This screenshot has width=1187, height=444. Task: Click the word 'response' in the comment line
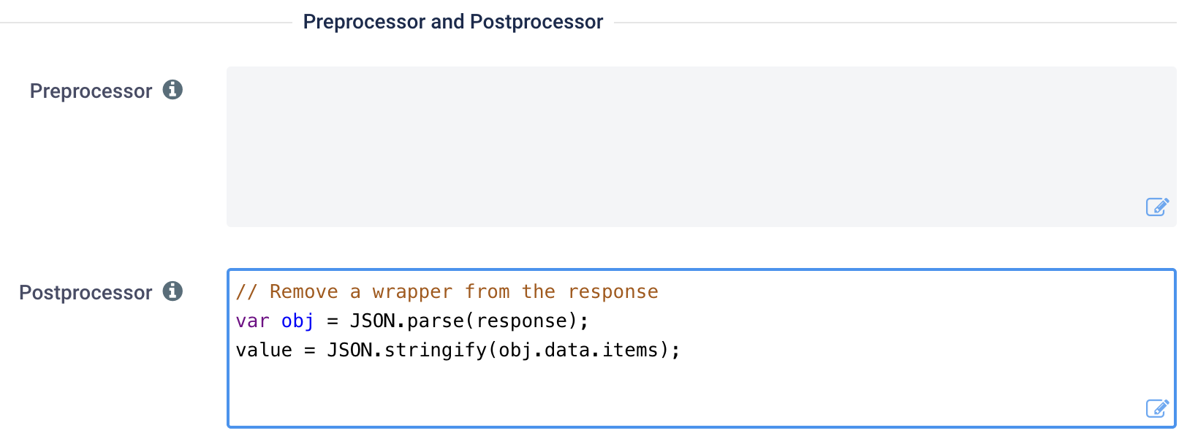click(x=613, y=291)
